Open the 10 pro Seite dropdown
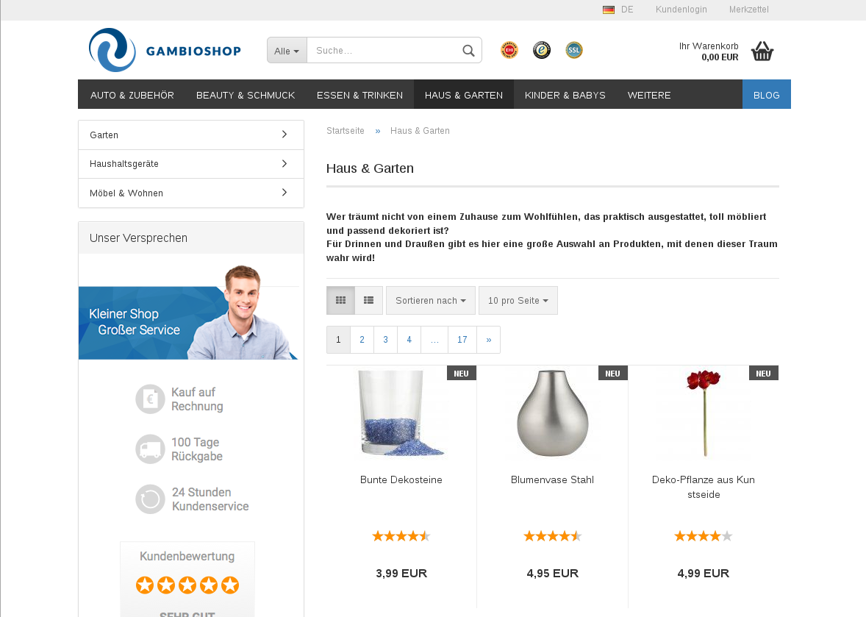Viewport: 866px width, 617px height. tap(518, 301)
